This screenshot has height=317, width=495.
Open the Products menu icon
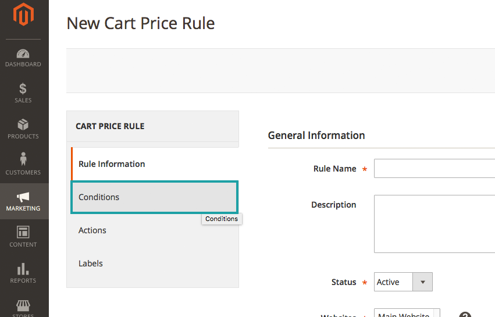tap(23, 124)
